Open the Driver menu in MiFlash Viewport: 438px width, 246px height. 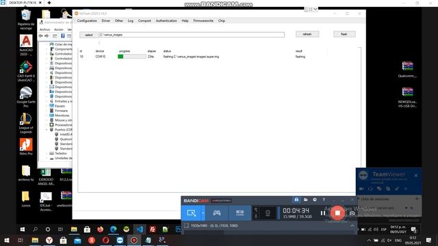tap(106, 20)
